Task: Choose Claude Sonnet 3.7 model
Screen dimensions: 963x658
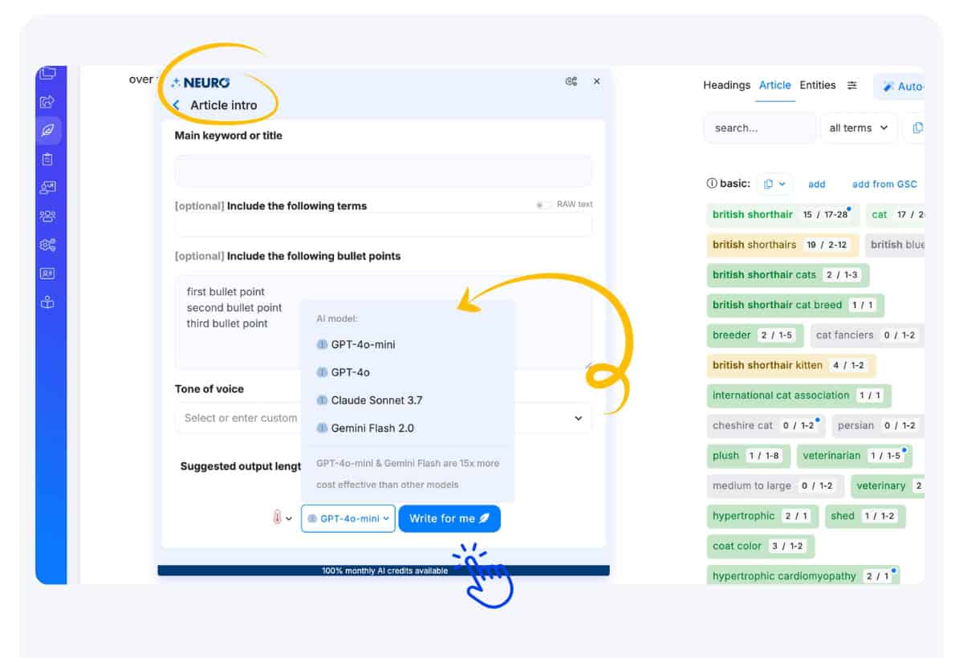Action: point(369,400)
